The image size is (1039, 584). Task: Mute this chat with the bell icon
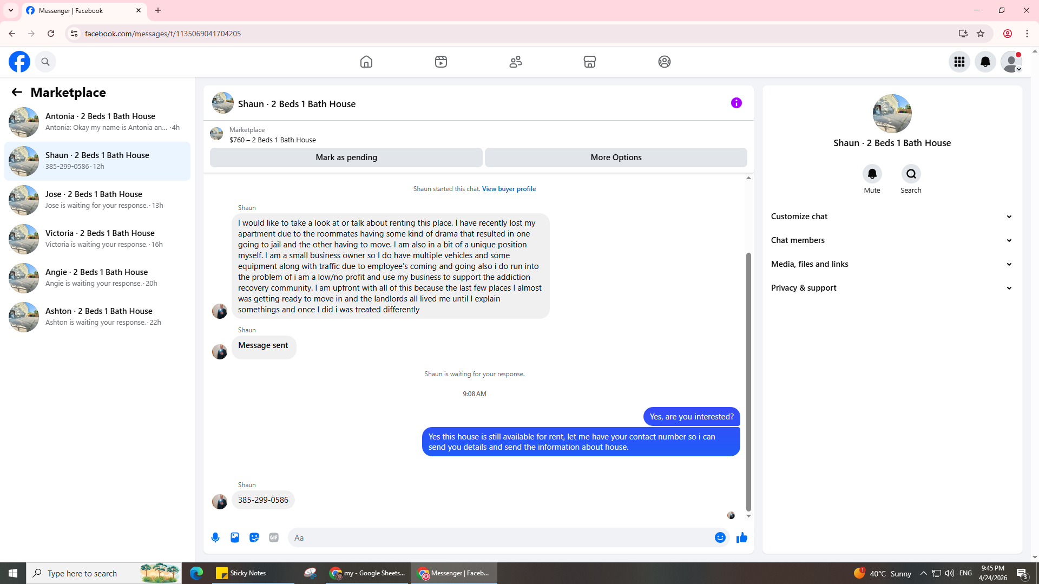pos(872,174)
